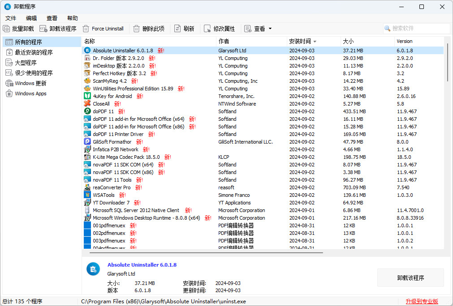Click the 删除此项 delete entry icon
453x306 pixels.
tap(136, 29)
